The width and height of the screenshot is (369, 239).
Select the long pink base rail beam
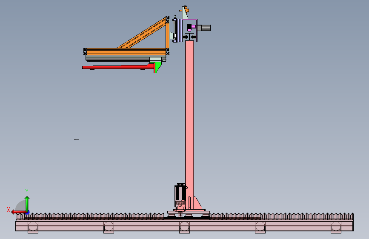tap(185, 226)
